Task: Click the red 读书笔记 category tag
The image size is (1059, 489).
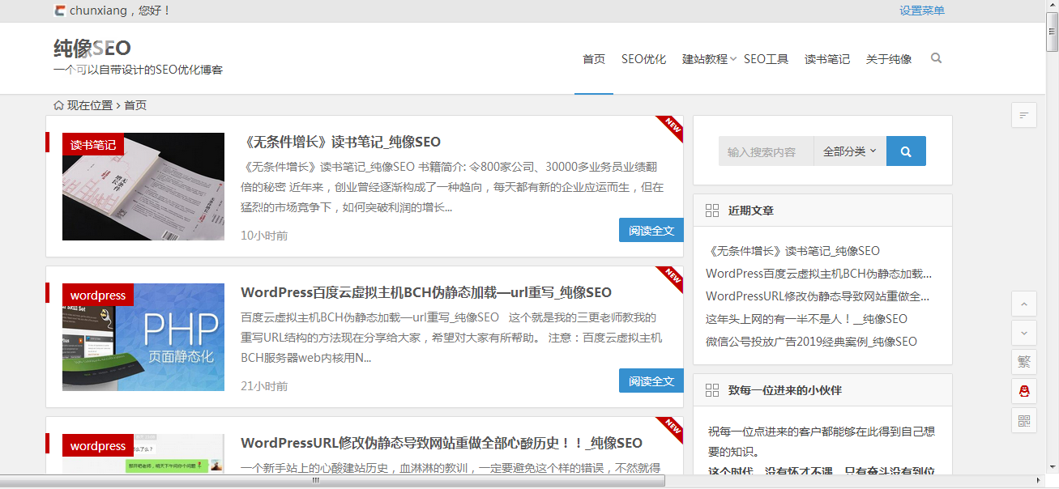Action: 93,145
